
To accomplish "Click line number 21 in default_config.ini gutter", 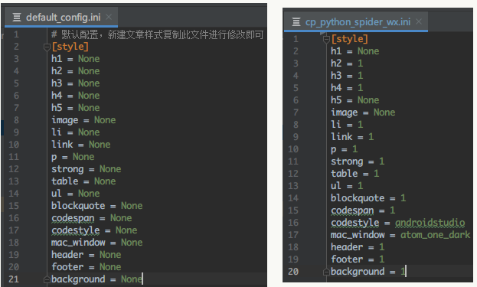I will tap(14, 279).
